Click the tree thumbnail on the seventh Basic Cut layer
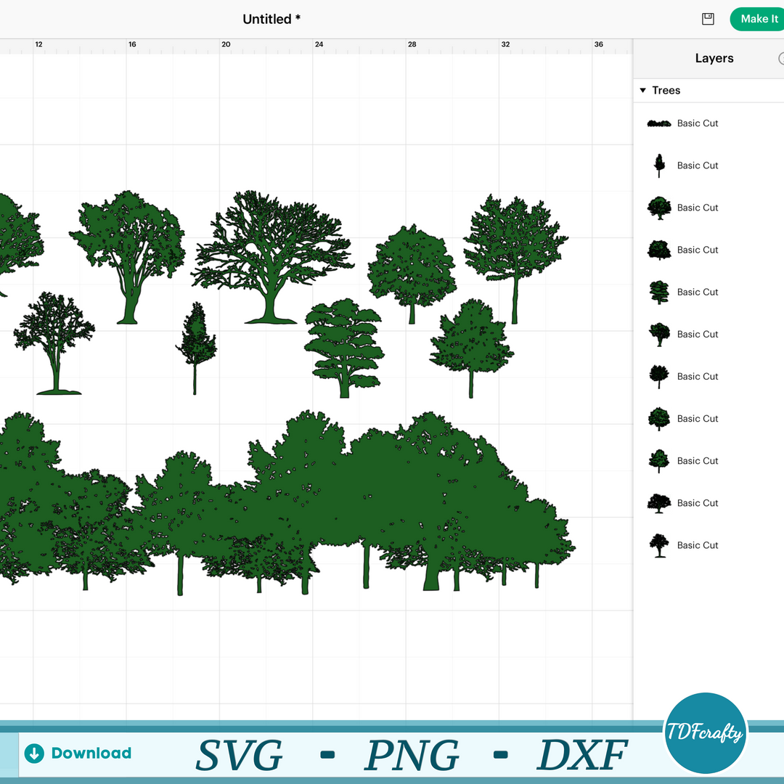The image size is (784, 784). [658, 376]
